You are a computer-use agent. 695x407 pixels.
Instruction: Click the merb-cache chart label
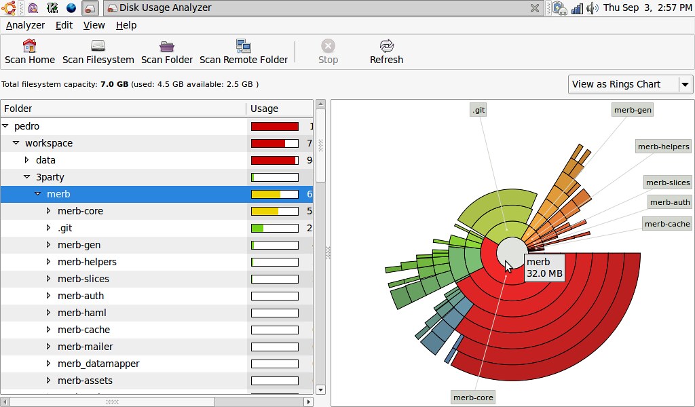[x=667, y=224]
